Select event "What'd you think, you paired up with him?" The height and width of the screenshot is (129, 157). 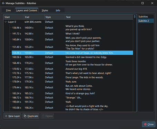(72, 28)
